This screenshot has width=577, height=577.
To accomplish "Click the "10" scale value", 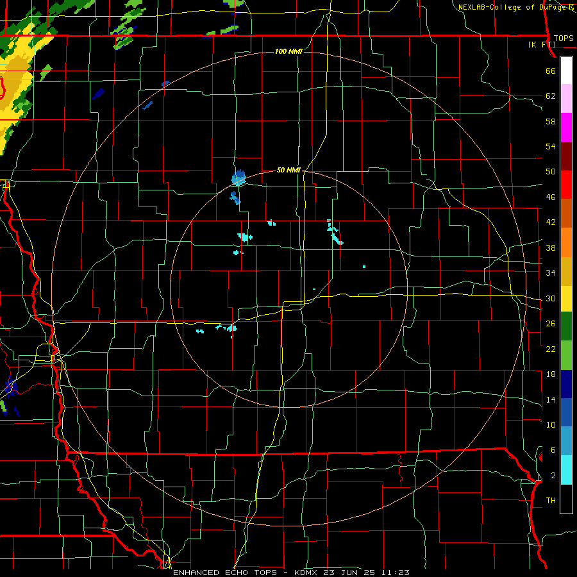I will (551, 424).
